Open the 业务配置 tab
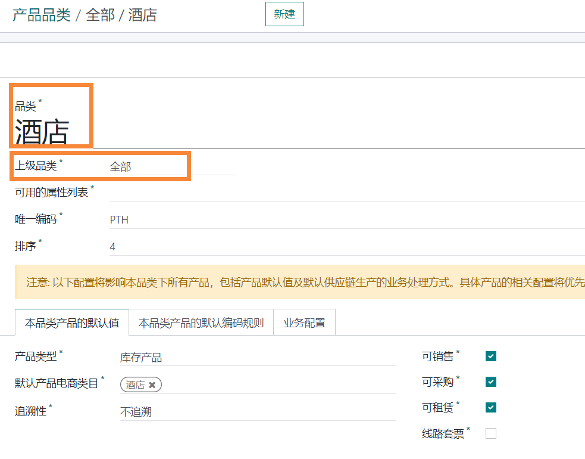585x459 pixels. pos(304,323)
